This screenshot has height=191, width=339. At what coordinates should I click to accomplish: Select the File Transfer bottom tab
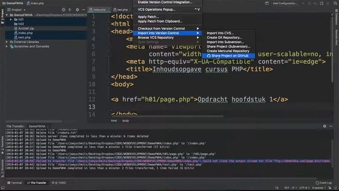pyautogui.click(x=37, y=183)
